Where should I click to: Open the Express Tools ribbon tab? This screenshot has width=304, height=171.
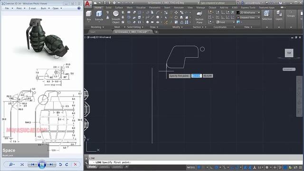pos(248,8)
